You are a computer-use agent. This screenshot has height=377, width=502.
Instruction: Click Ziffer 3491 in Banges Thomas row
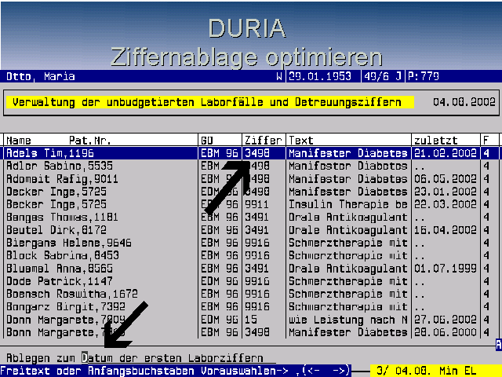(x=256, y=218)
